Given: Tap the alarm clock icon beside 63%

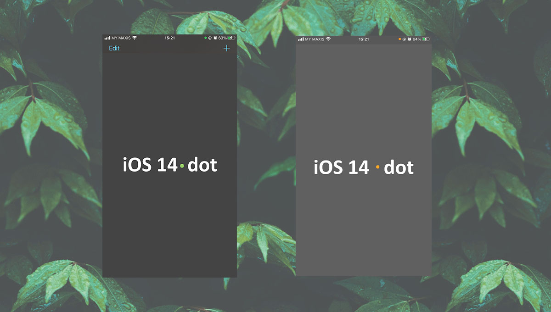Looking at the screenshot, I should tap(215, 38).
